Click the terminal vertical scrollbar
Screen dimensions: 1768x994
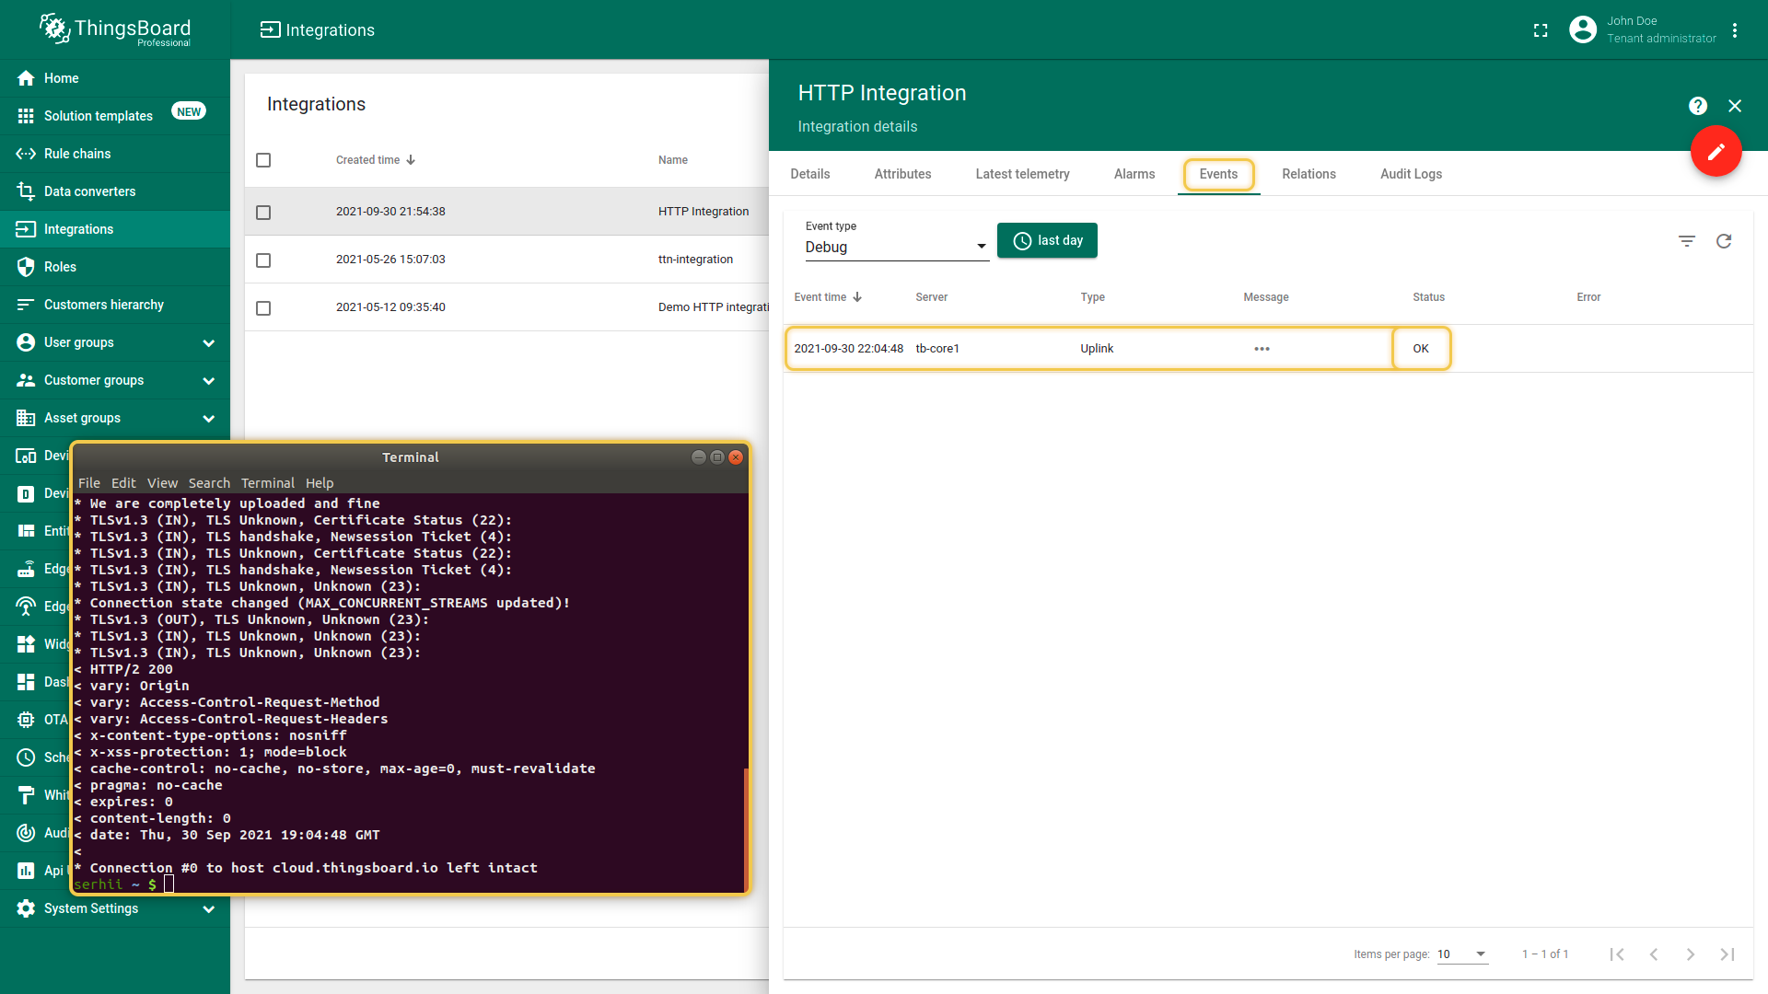(746, 828)
